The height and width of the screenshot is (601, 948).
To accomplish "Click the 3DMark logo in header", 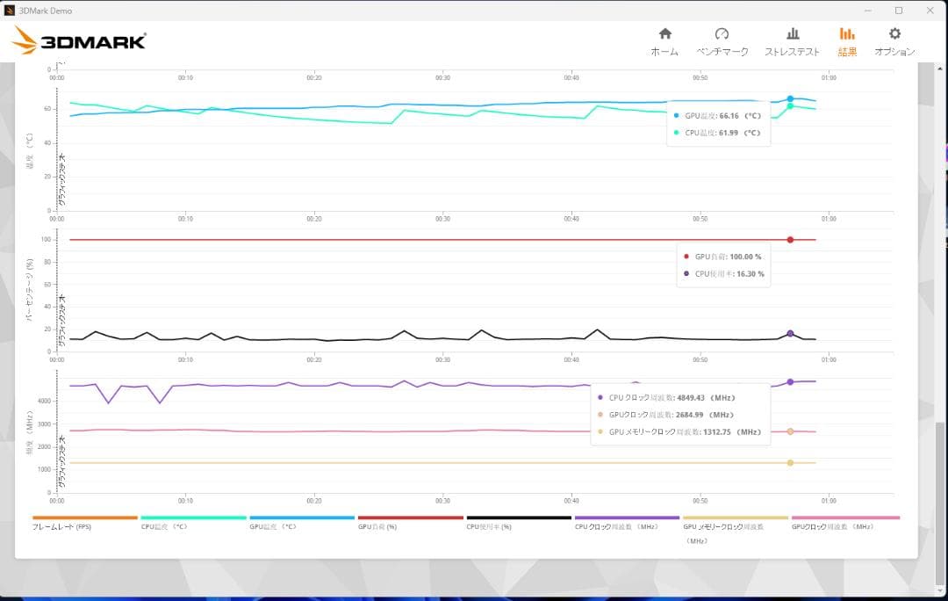I will tap(79, 40).
